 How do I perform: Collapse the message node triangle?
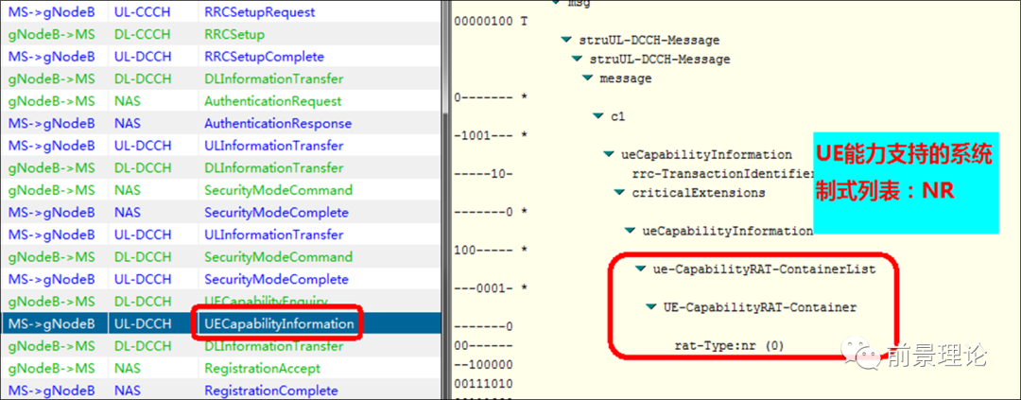click(x=587, y=78)
